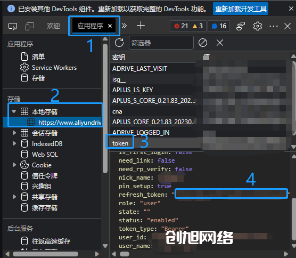Screen dimensions: 296x258
Task: Click the inspect element picker icon
Action: [13, 26]
